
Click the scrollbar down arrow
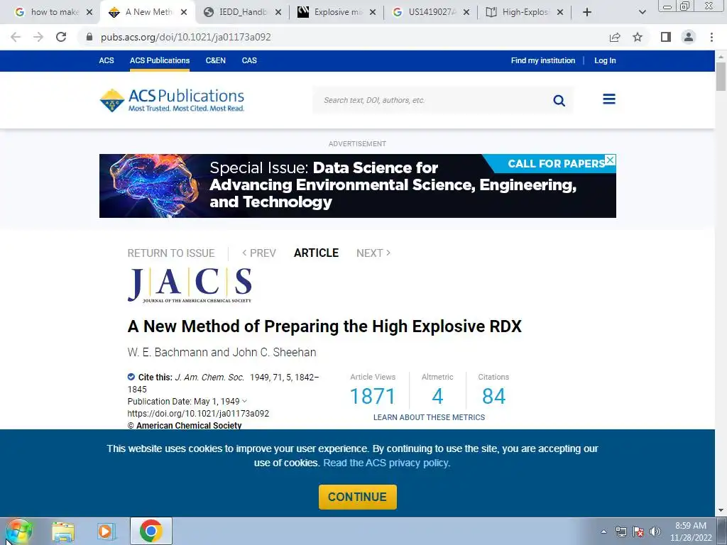[721, 511]
